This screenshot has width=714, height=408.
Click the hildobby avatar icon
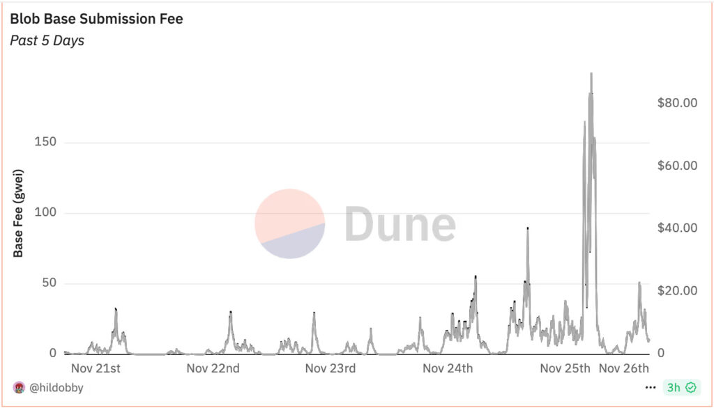[x=19, y=388]
